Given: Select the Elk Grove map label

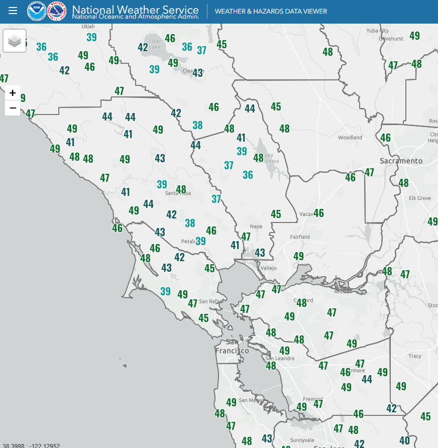Looking at the screenshot, I should tap(420, 198).
